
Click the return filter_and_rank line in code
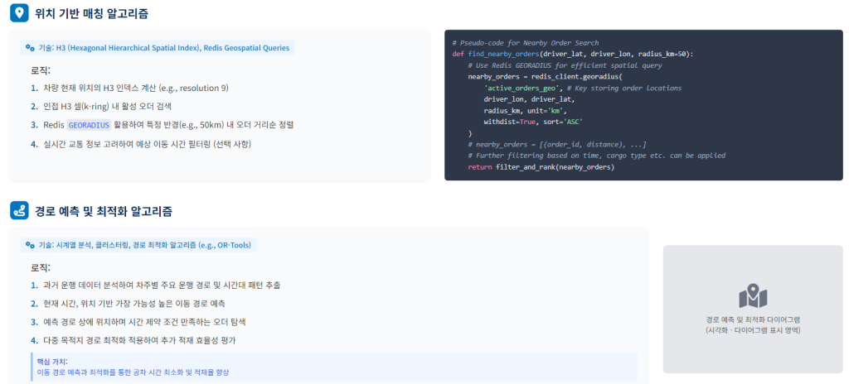tap(541, 166)
